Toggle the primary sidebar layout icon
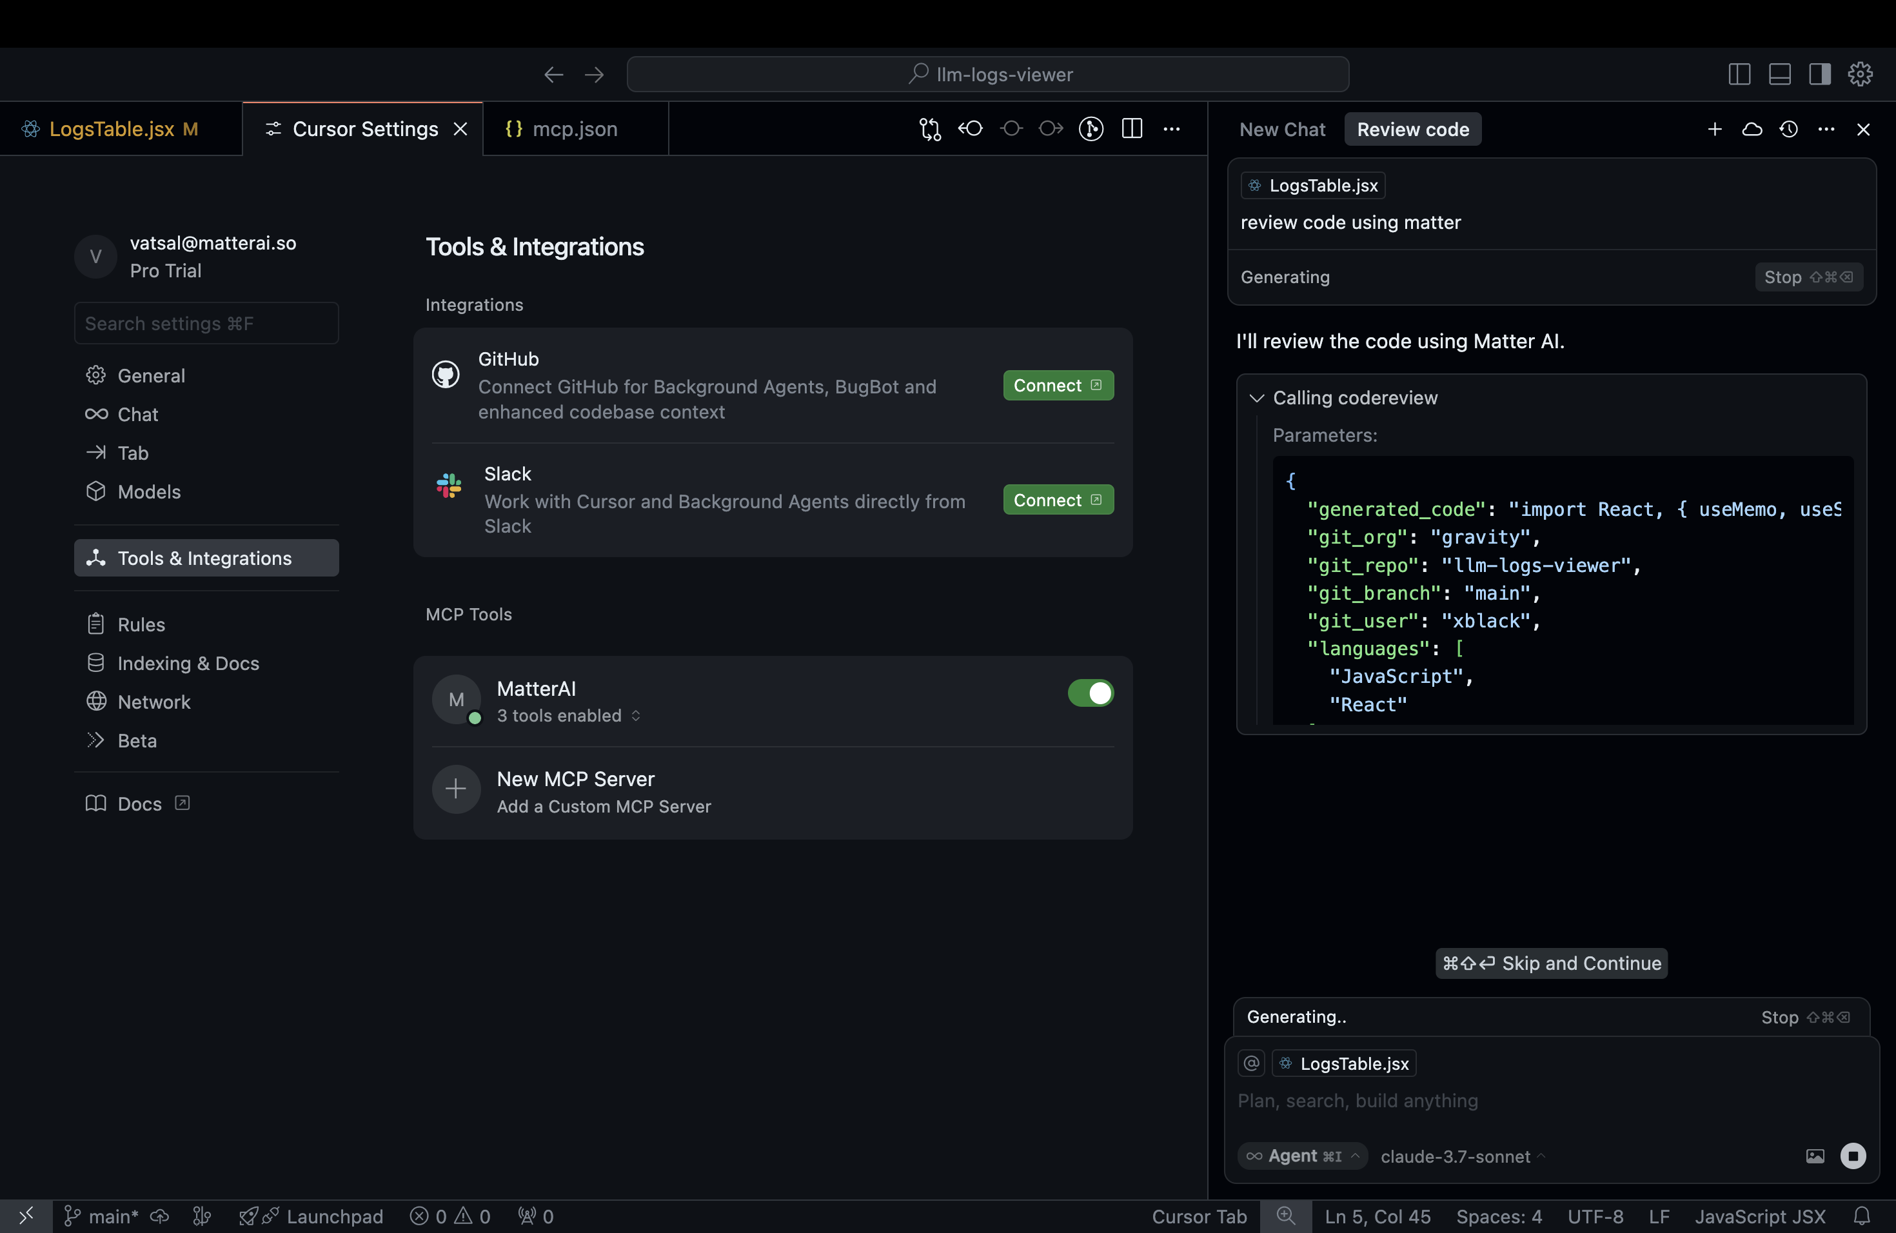 1739,74
